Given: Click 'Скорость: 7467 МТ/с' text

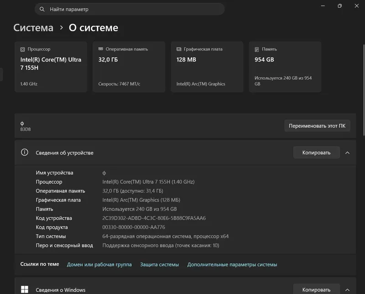Looking at the screenshot, I should [119, 84].
